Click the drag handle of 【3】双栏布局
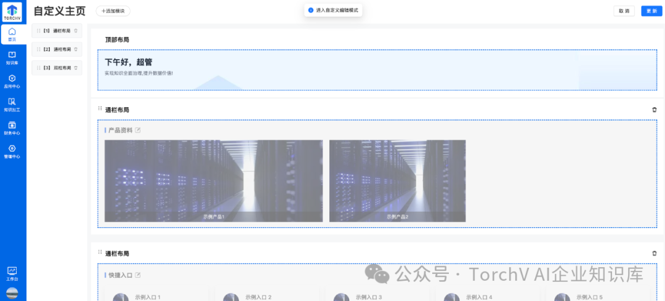 pyautogui.click(x=39, y=68)
